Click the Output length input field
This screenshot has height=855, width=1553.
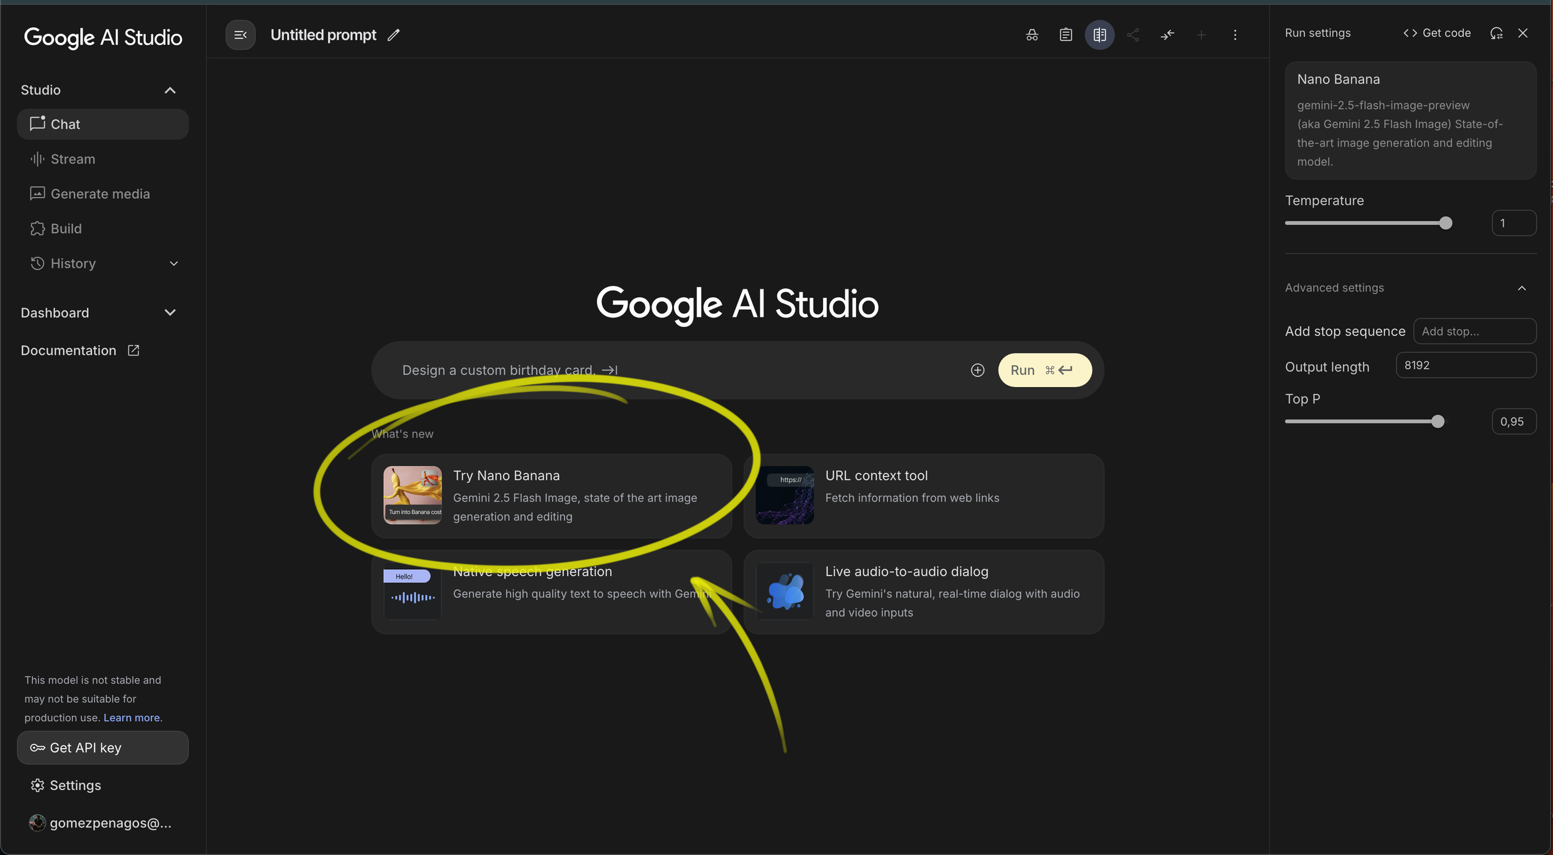click(1465, 365)
